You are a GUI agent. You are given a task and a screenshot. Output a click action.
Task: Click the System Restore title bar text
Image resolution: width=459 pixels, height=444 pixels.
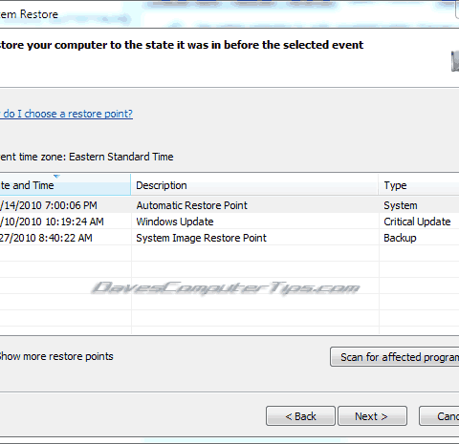[x=29, y=14]
